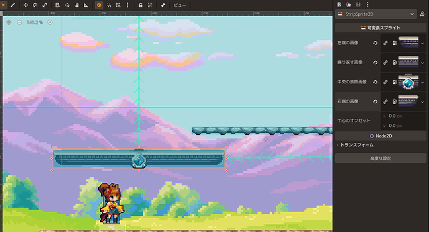Click link icon in 左端の画像 row
429x232 pixels.
385,43
